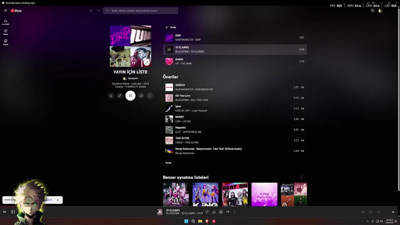Click the search input field

click(140, 11)
